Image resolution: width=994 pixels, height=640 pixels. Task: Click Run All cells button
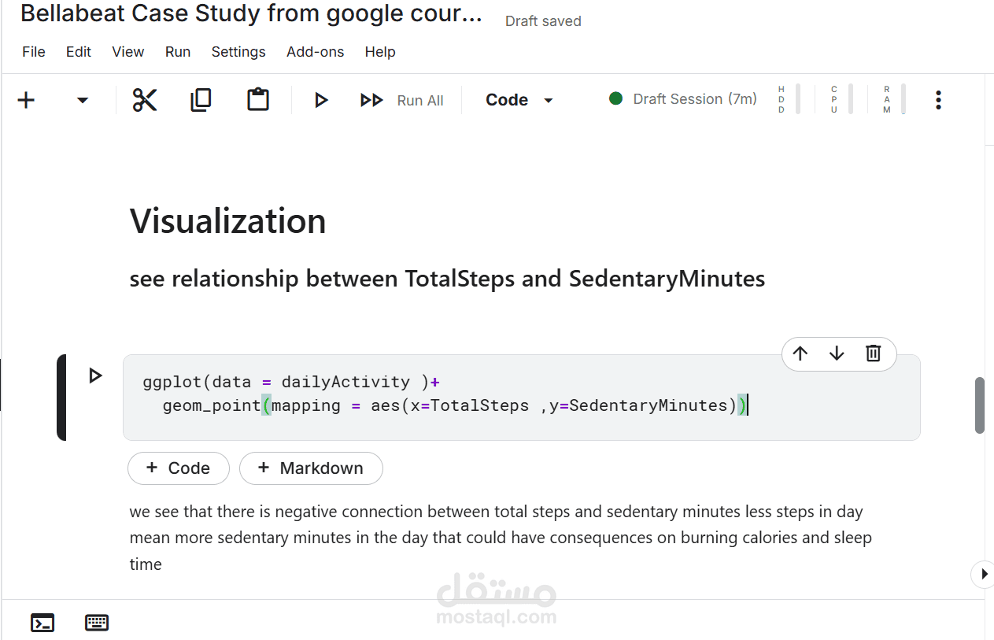tap(402, 100)
